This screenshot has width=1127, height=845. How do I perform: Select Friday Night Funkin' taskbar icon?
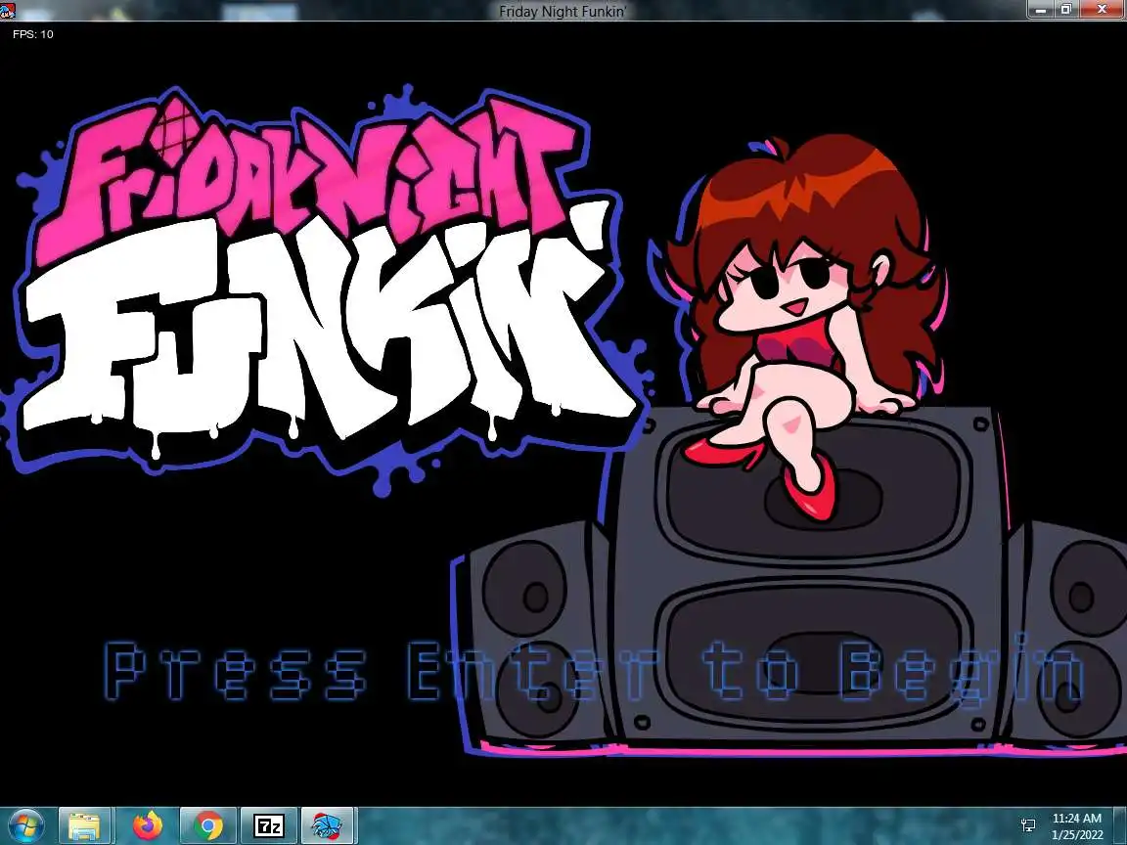(x=328, y=826)
